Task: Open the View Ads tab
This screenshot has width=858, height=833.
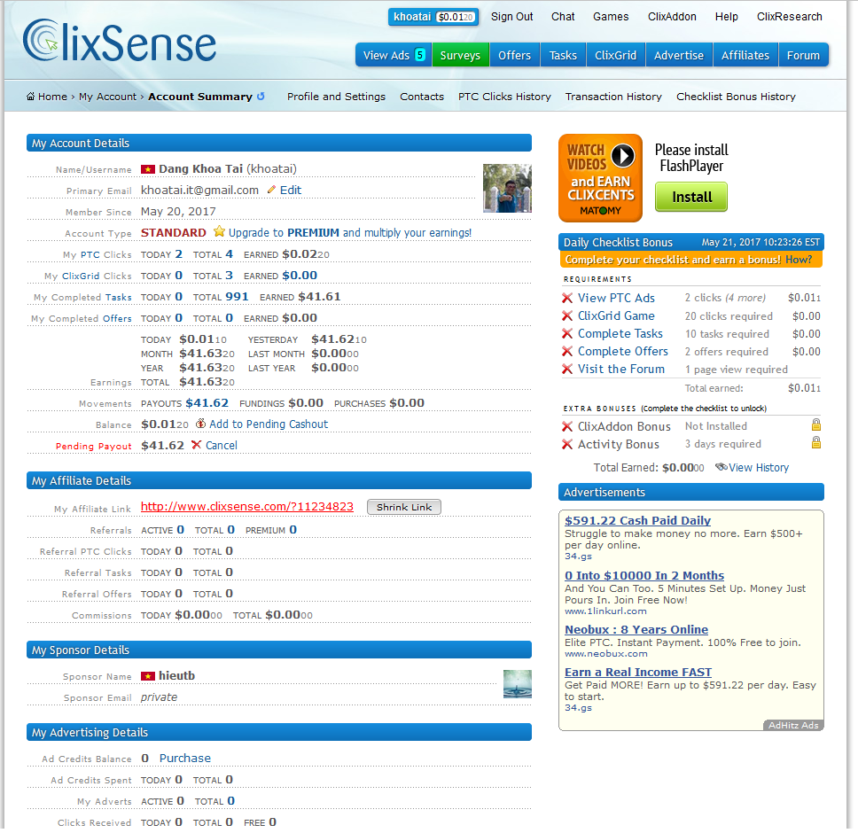Action: point(394,55)
